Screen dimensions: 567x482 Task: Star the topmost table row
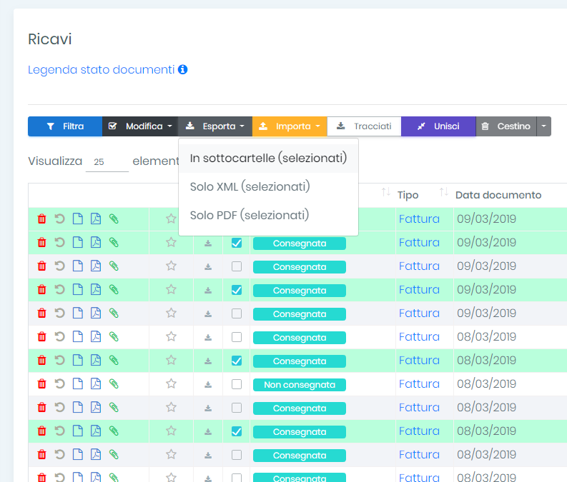click(x=171, y=219)
